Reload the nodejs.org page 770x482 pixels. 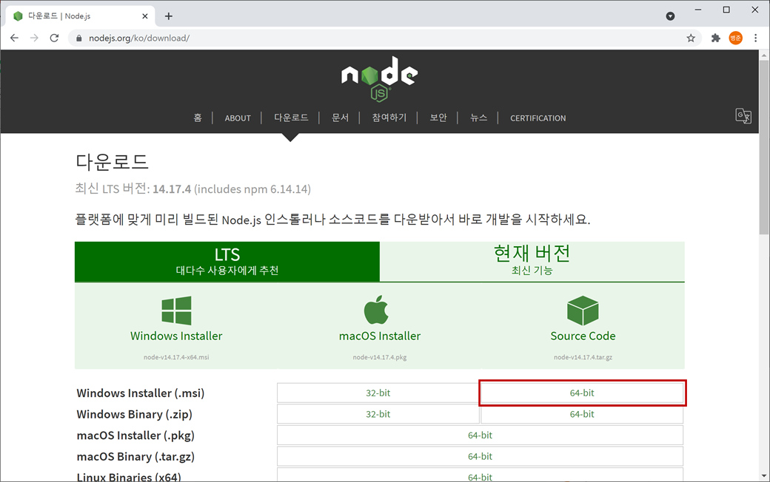click(54, 38)
